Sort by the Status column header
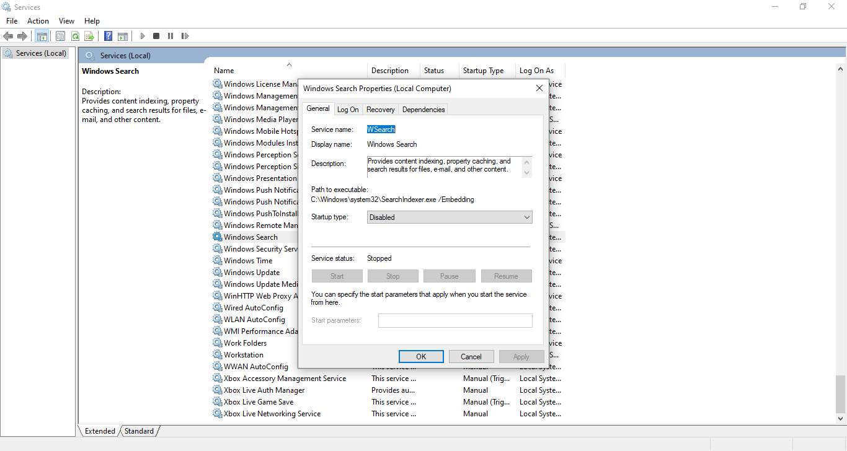This screenshot has width=847, height=451. [440, 71]
